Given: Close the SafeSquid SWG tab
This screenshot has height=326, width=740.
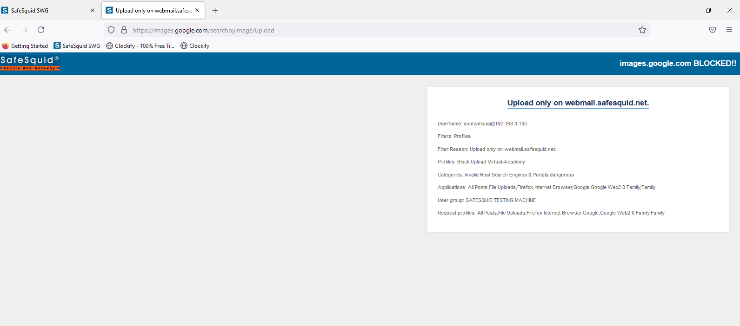Looking at the screenshot, I should coord(92,11).
